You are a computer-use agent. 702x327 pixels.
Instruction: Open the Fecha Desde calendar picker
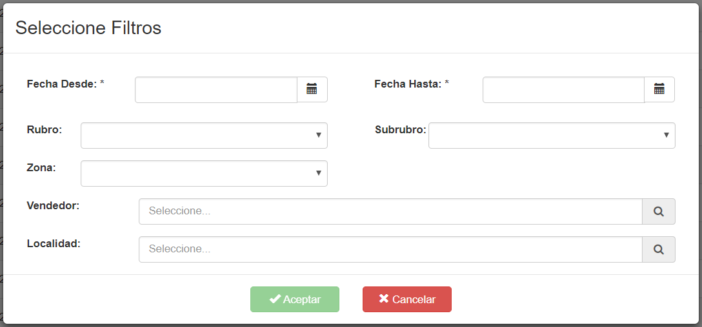point(312,89)
